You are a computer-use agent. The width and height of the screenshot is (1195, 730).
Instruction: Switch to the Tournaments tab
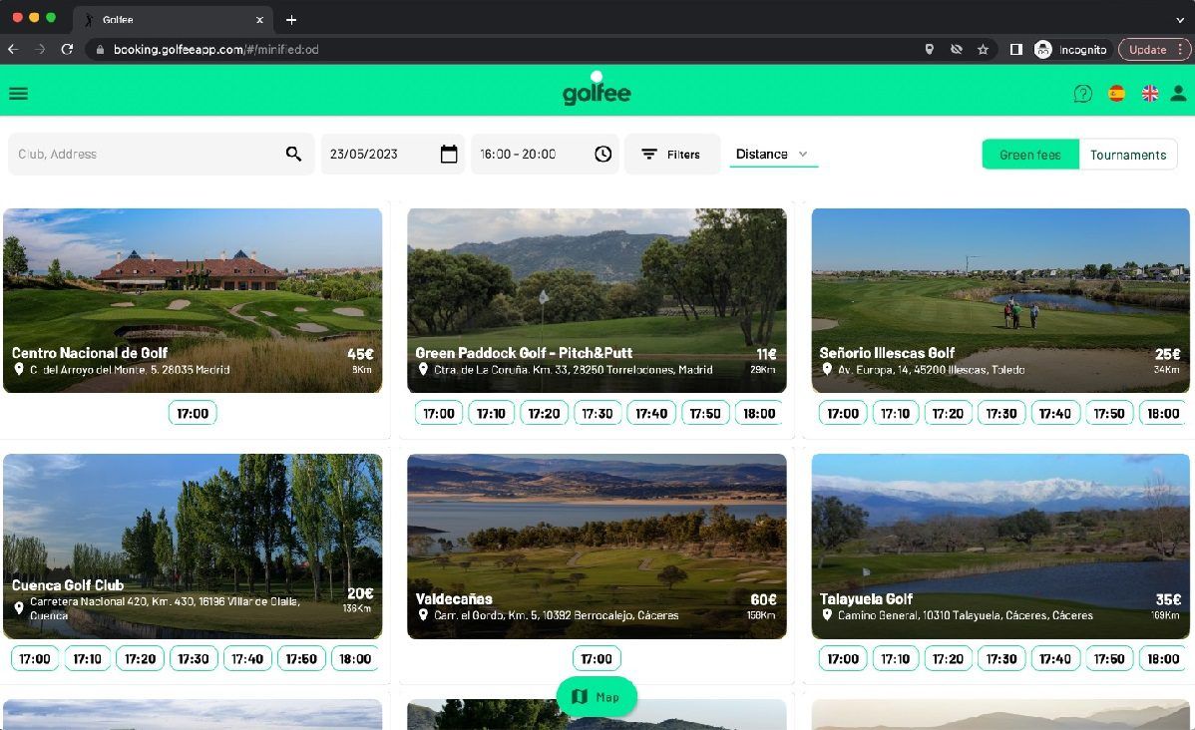(x=1128, y=155)
